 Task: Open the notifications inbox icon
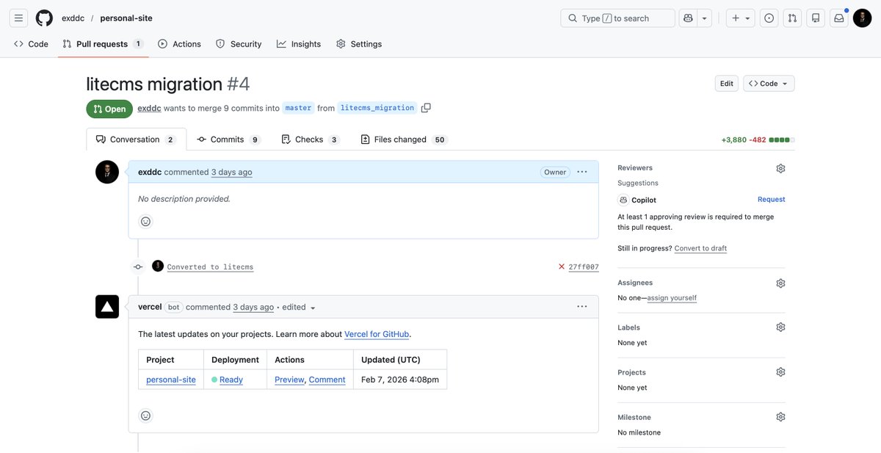[838, 18]
